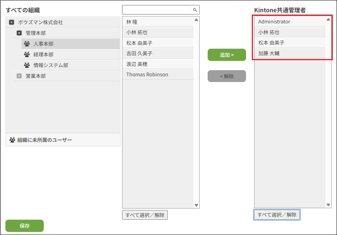Select 松本 由美子 in Kintone共通管理者 list

pos(290,43)
